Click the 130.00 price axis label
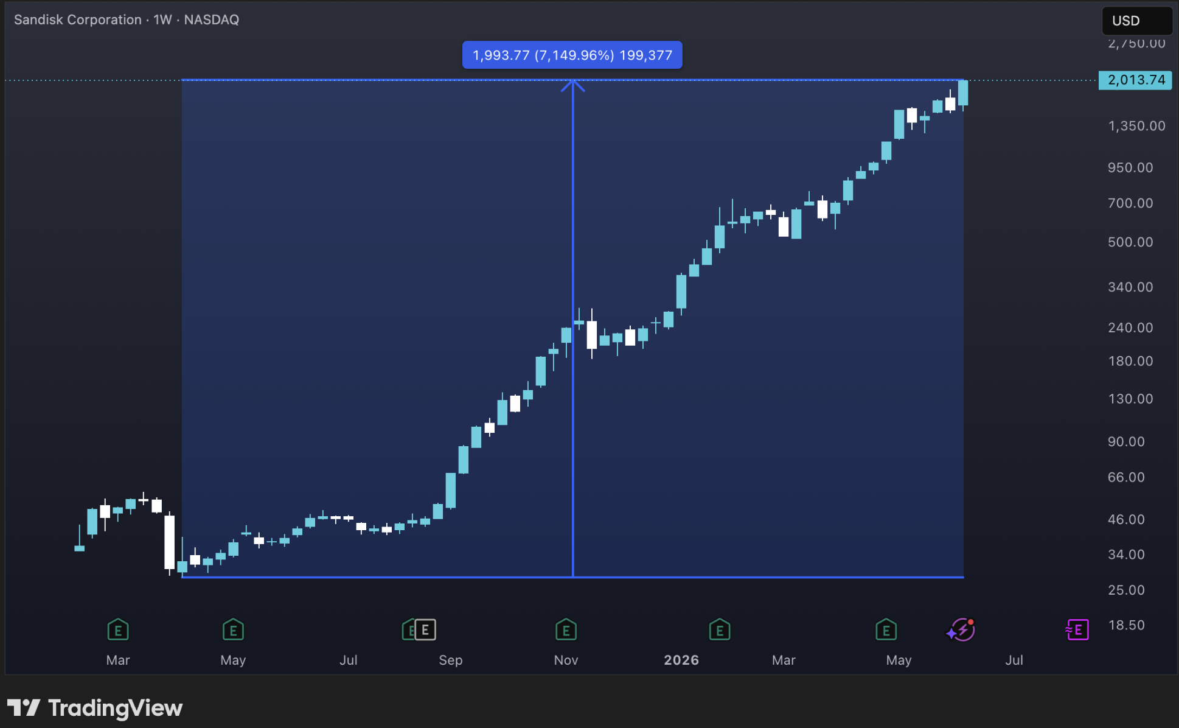Image resolution: width=1179 pixels, height=728 pixels. pyautogui.click(x=1130, y=399)
